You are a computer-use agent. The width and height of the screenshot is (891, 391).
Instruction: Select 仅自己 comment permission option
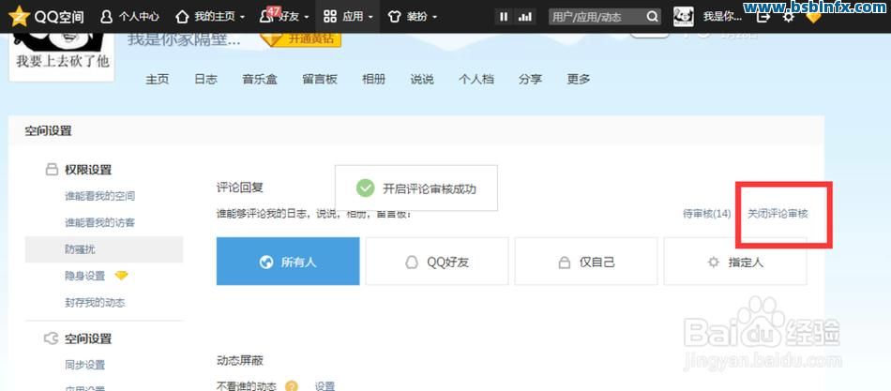pyautogui.click(x=586, y=262)
